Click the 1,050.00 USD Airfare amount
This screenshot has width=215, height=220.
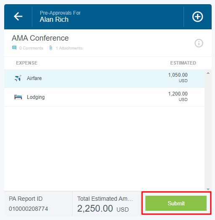click(x=178, y=78)
